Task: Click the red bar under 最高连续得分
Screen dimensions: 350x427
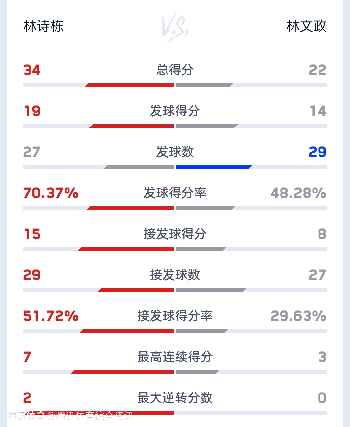Action: pos(123,372)
